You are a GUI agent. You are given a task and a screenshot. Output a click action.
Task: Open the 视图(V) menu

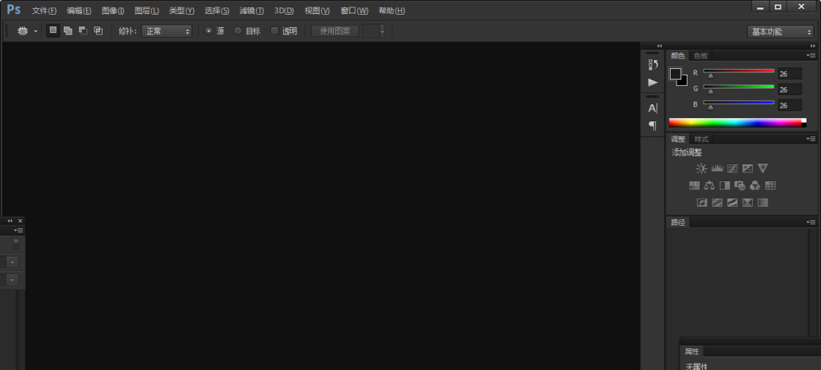(x=317, y=11)
